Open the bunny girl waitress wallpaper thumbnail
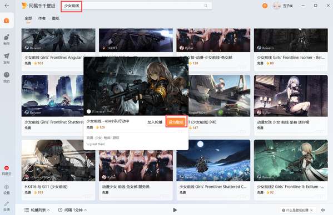The height and width of the screenshot is (215, 333). pyautogui.click(x=136, y=166)
